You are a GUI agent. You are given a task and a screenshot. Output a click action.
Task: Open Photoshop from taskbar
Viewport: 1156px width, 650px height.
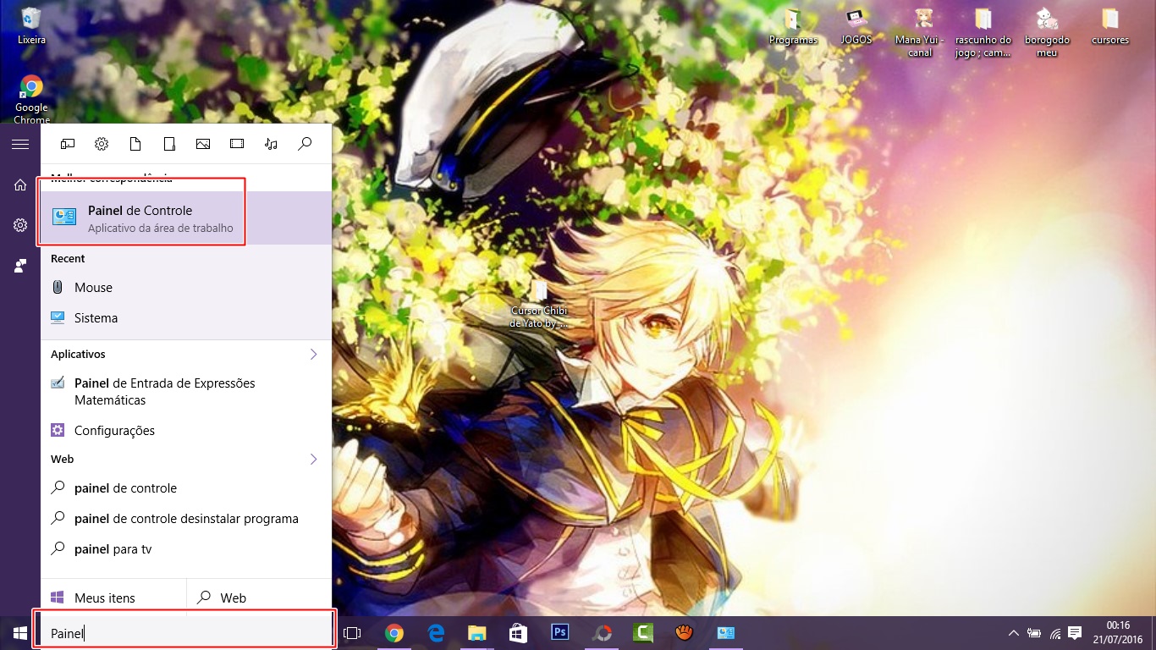559,633
